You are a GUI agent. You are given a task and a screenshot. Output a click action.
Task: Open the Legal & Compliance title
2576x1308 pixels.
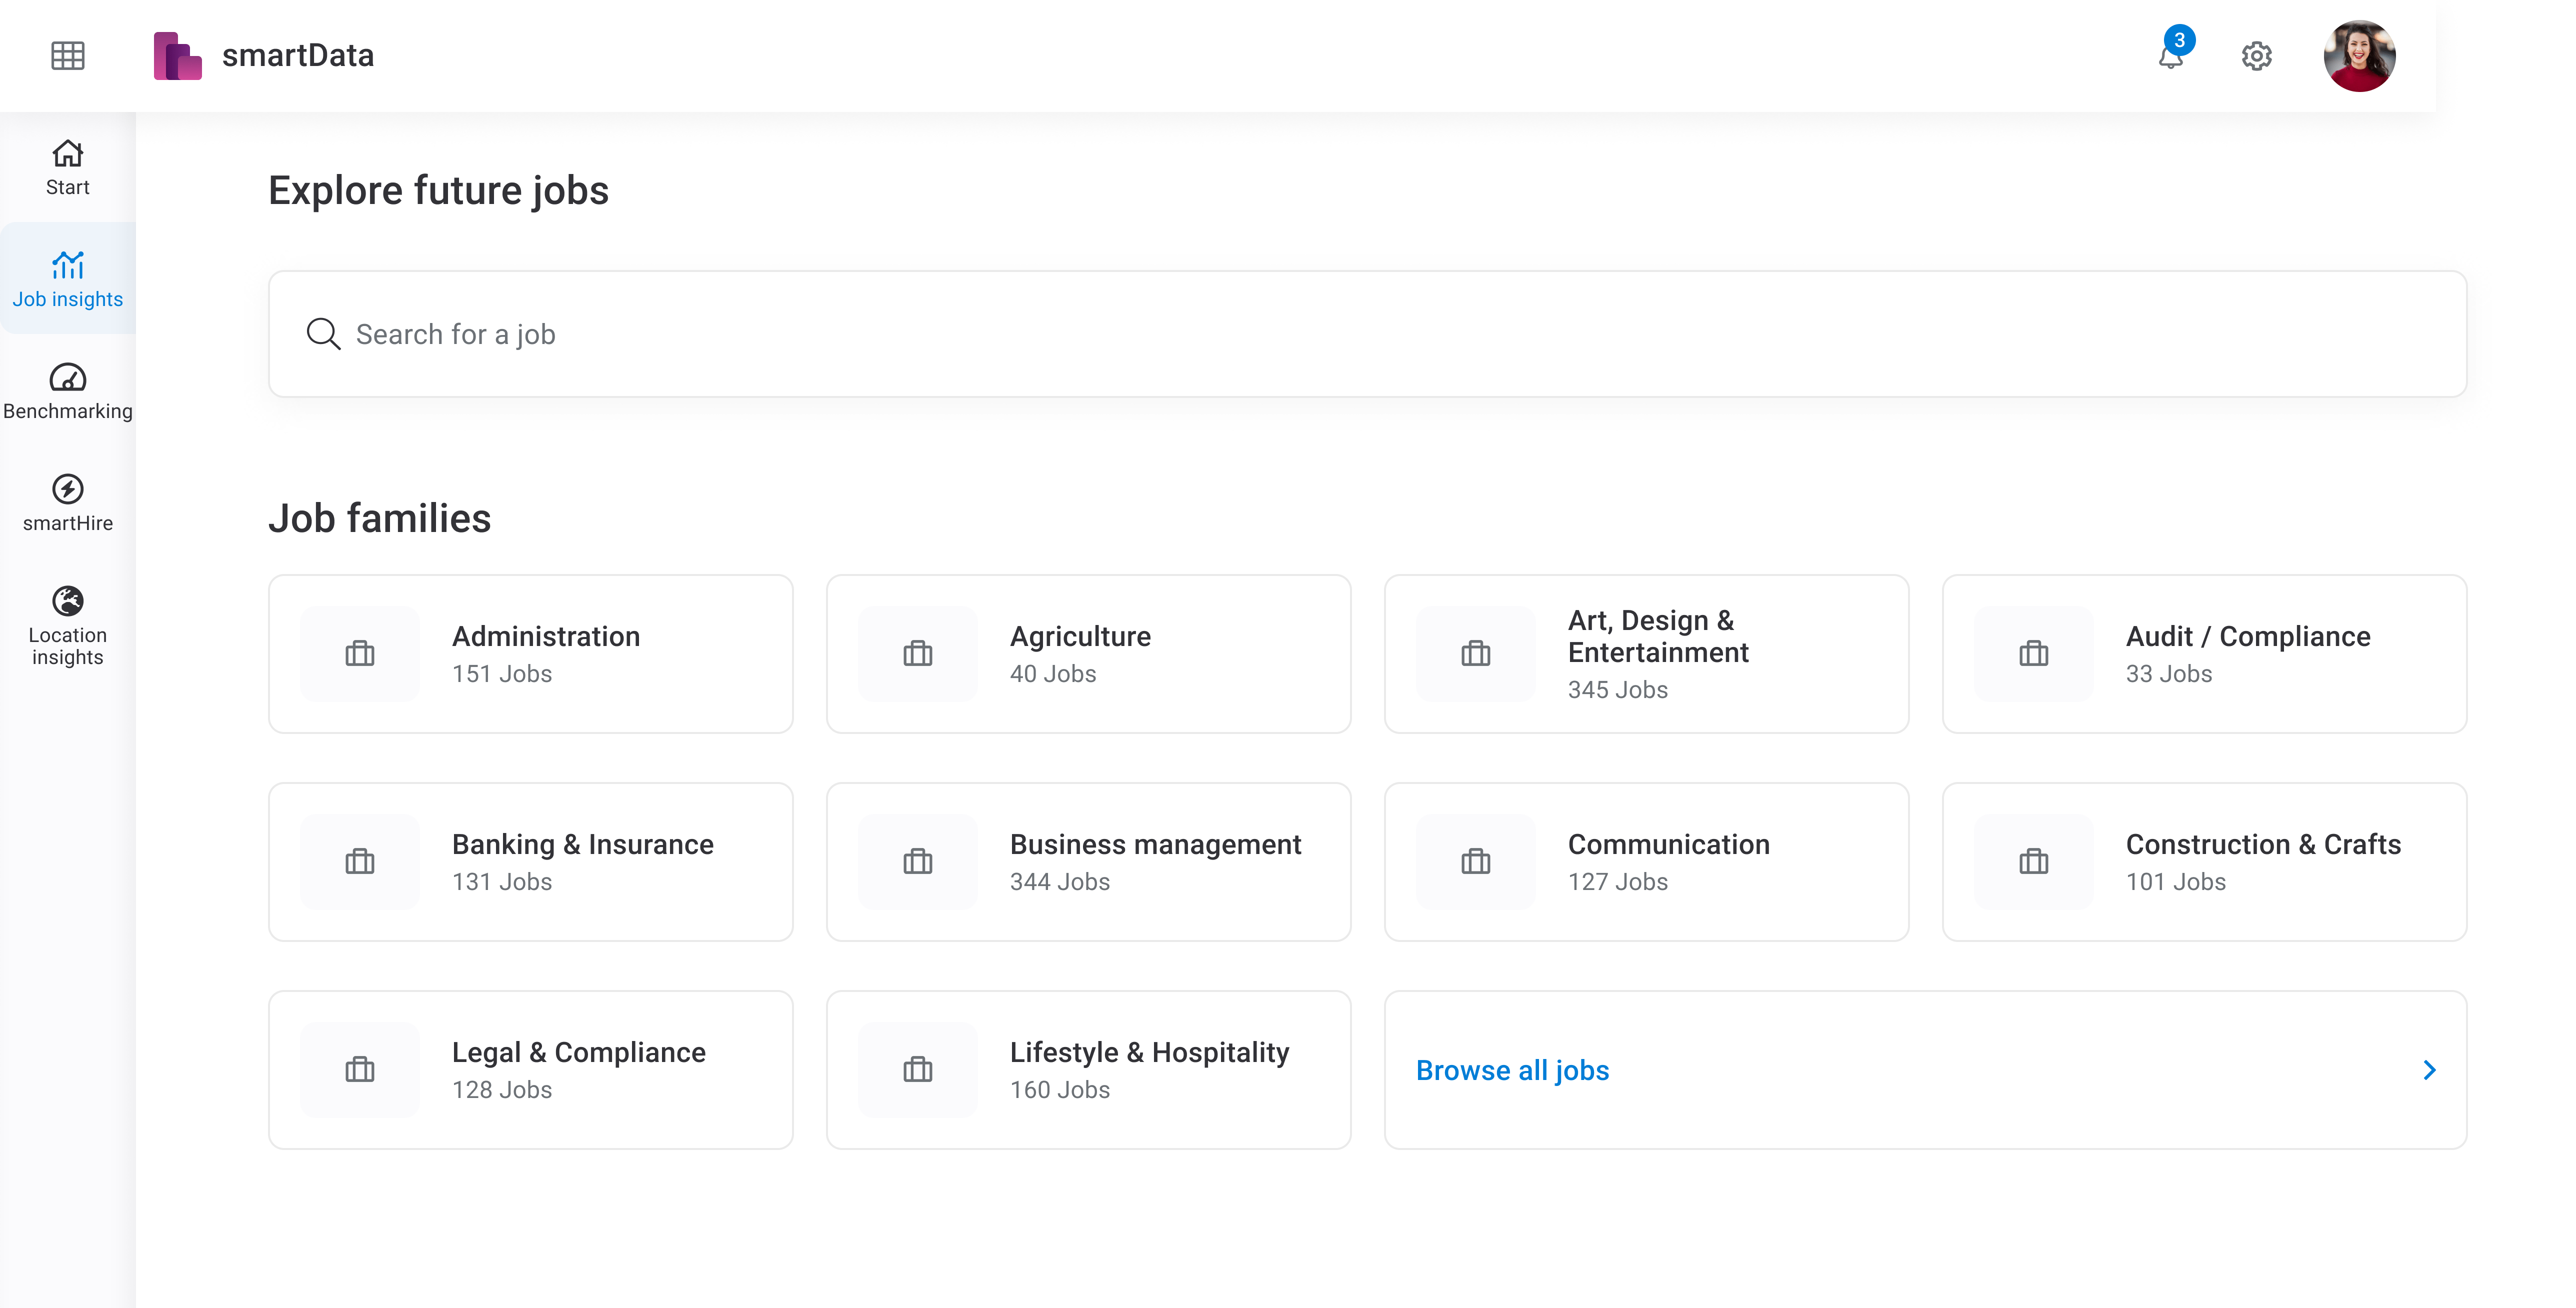pyautogui.click(x=579, y=1052)
